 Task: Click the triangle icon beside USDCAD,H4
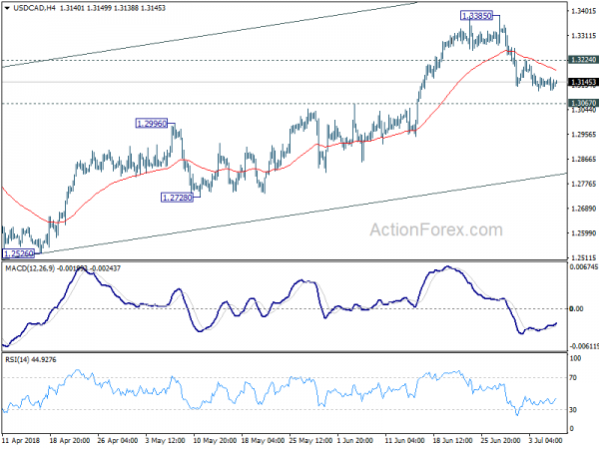point(7,7)
